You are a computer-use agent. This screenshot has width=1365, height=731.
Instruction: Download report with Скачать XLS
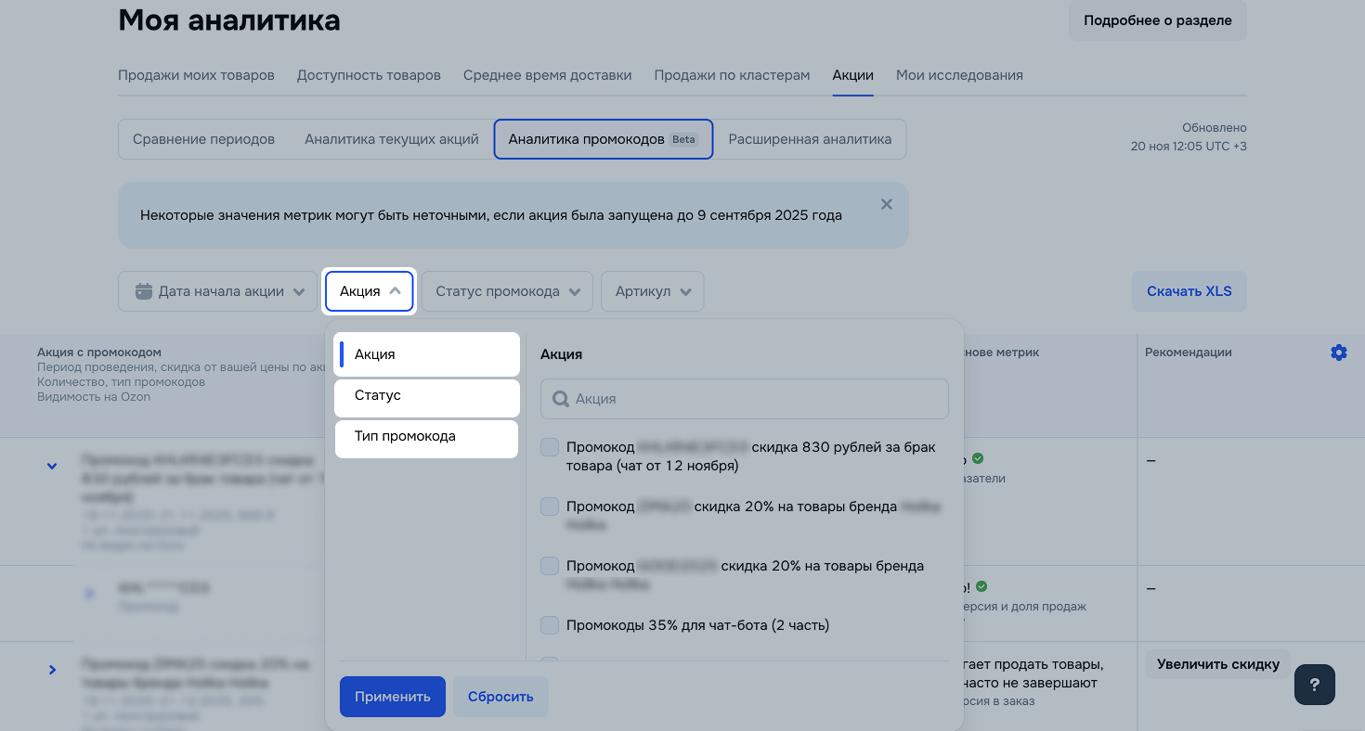click(x=1189, y=291)
